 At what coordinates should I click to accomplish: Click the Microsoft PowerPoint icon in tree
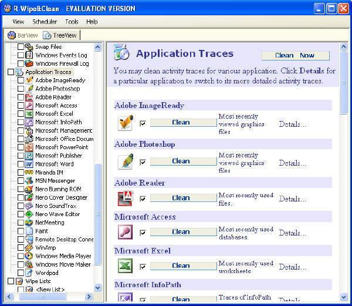click(x=29, y=147)
